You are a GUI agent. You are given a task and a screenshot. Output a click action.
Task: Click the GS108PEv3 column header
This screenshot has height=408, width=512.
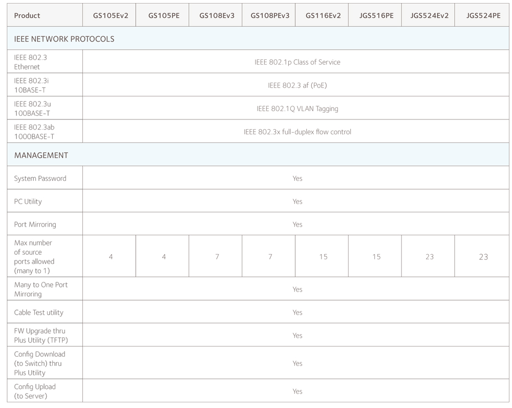(270, 15)
